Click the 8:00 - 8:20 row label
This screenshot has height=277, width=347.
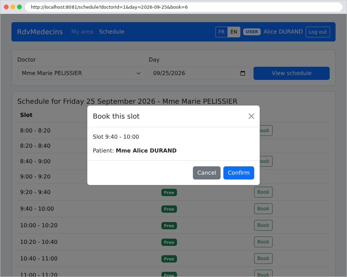(35, 131)
